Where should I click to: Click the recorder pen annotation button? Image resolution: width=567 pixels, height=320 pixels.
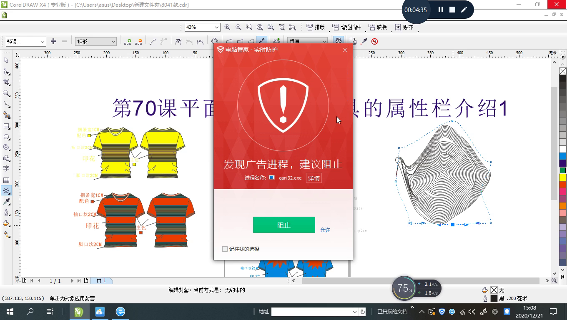click(x=464, y=10)
